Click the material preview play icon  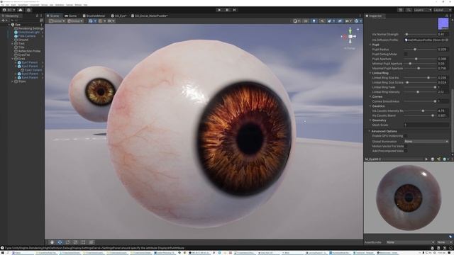426,159
